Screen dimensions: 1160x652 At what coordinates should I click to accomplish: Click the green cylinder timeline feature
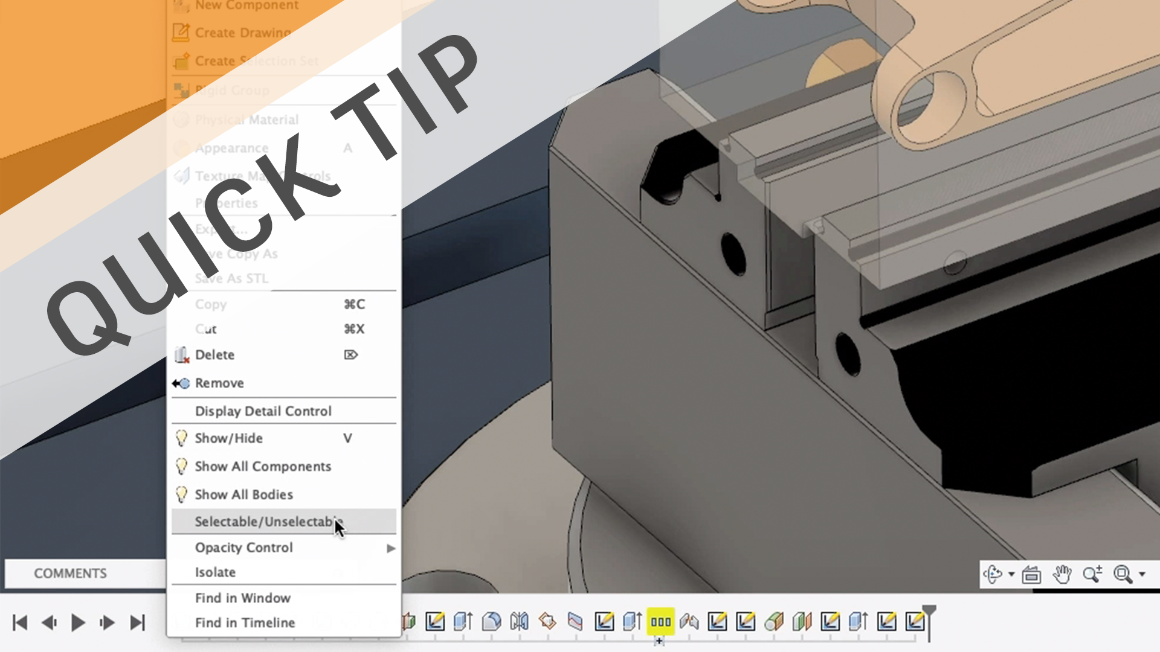point(773,621)
